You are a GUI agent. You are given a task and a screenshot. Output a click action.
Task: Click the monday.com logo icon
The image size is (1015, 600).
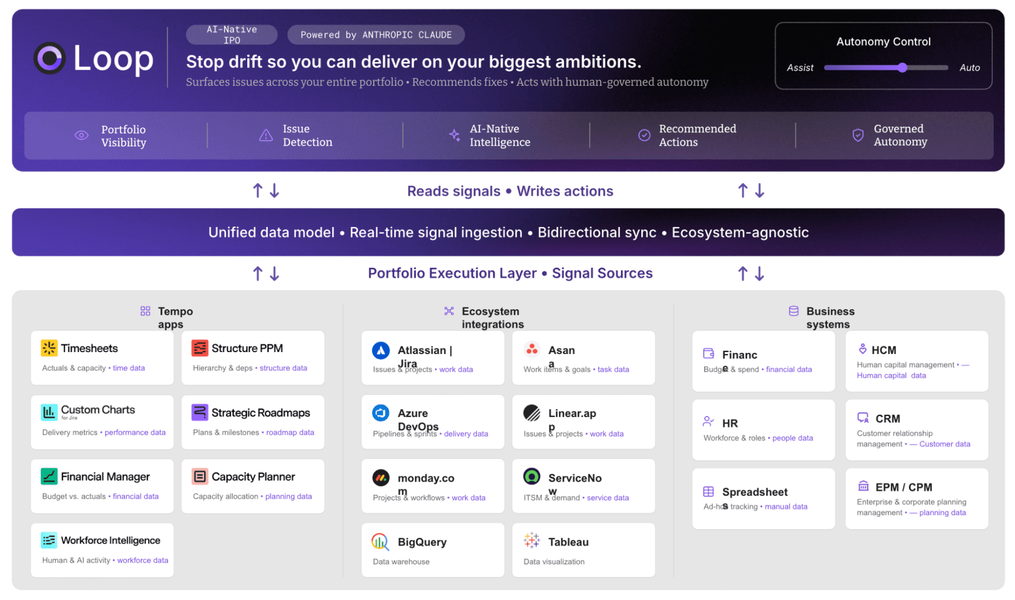381,478
